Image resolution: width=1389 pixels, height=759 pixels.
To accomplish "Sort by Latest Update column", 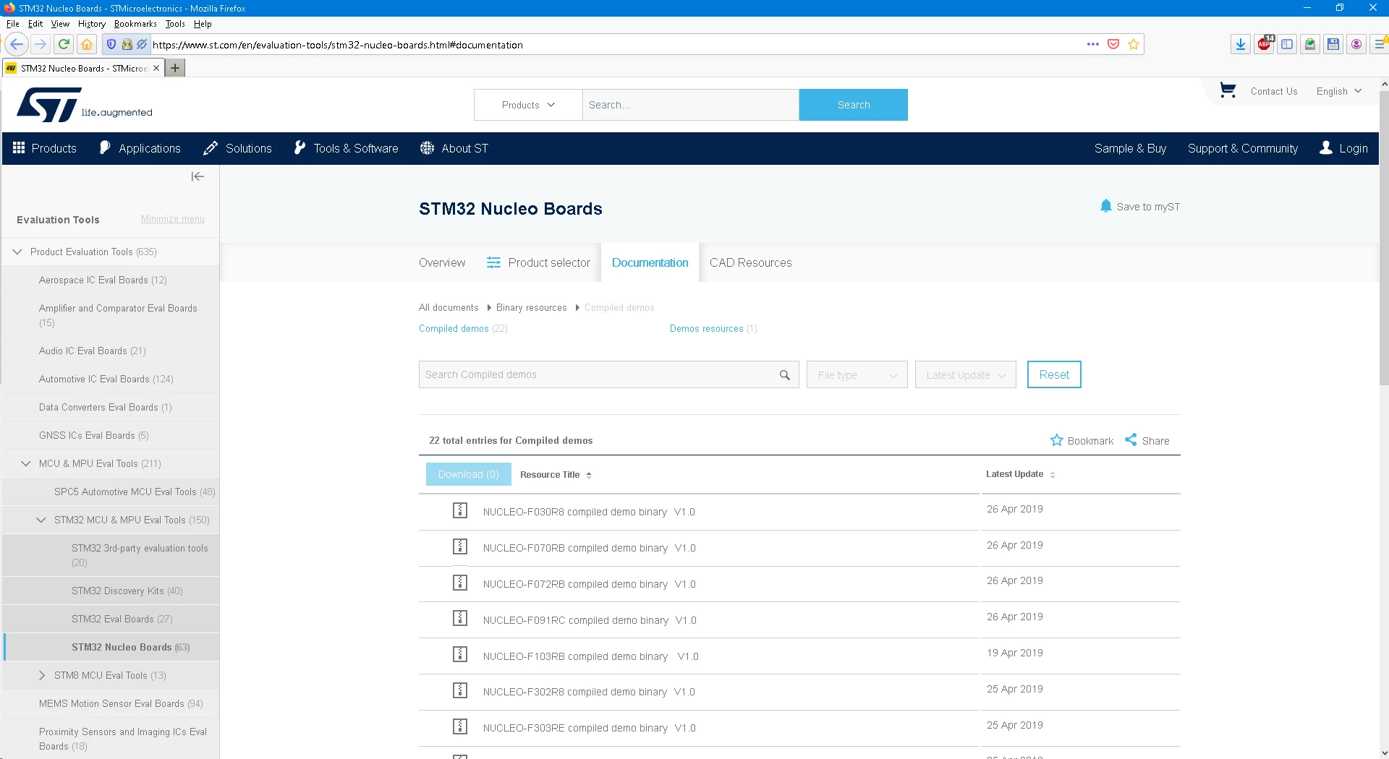I will (x=1020, y=474).
